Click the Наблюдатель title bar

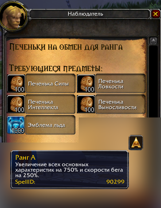(90, 14)
